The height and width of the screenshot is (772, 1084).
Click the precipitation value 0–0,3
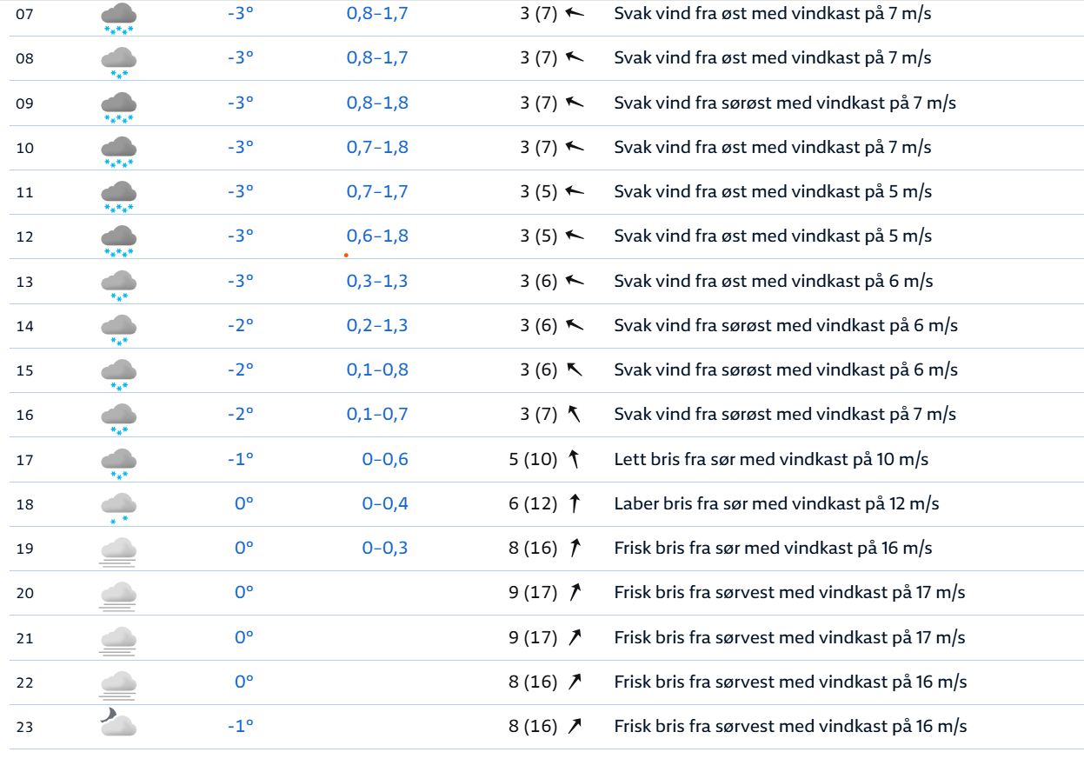pos(385,548)
